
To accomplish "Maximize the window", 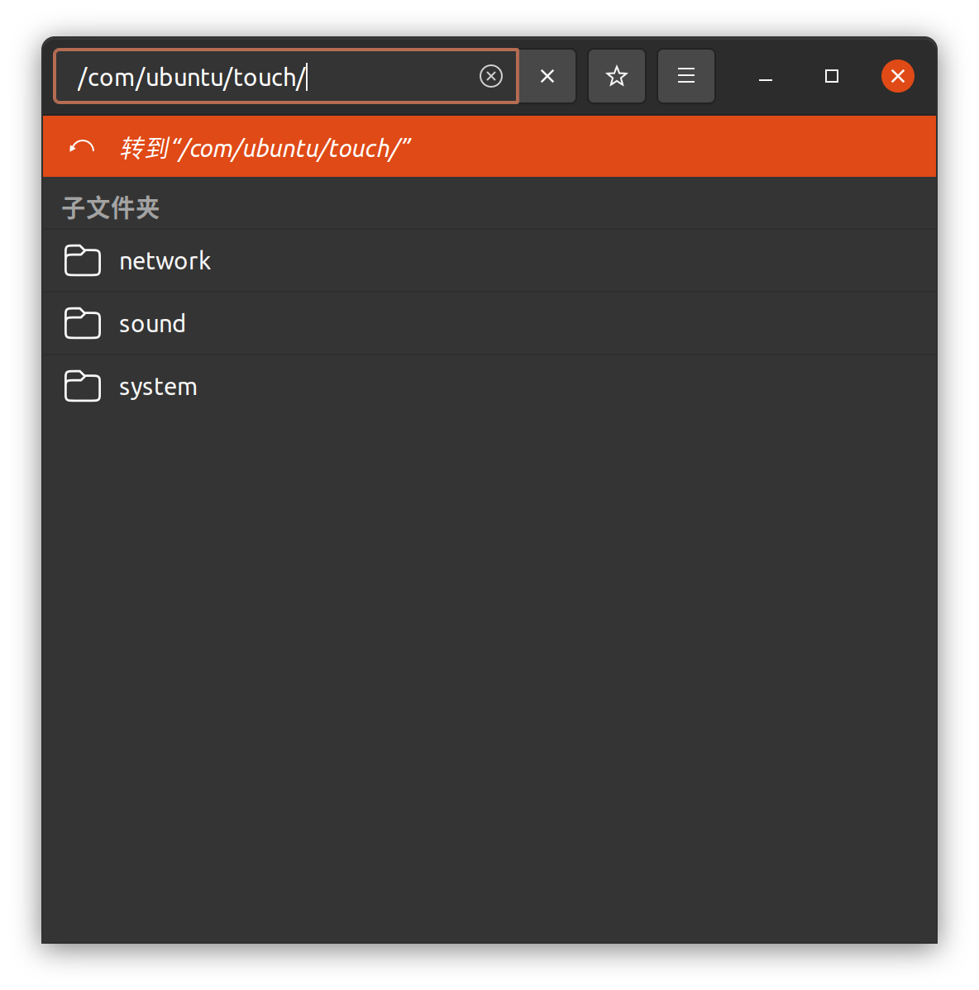I will tap(832, 76).
